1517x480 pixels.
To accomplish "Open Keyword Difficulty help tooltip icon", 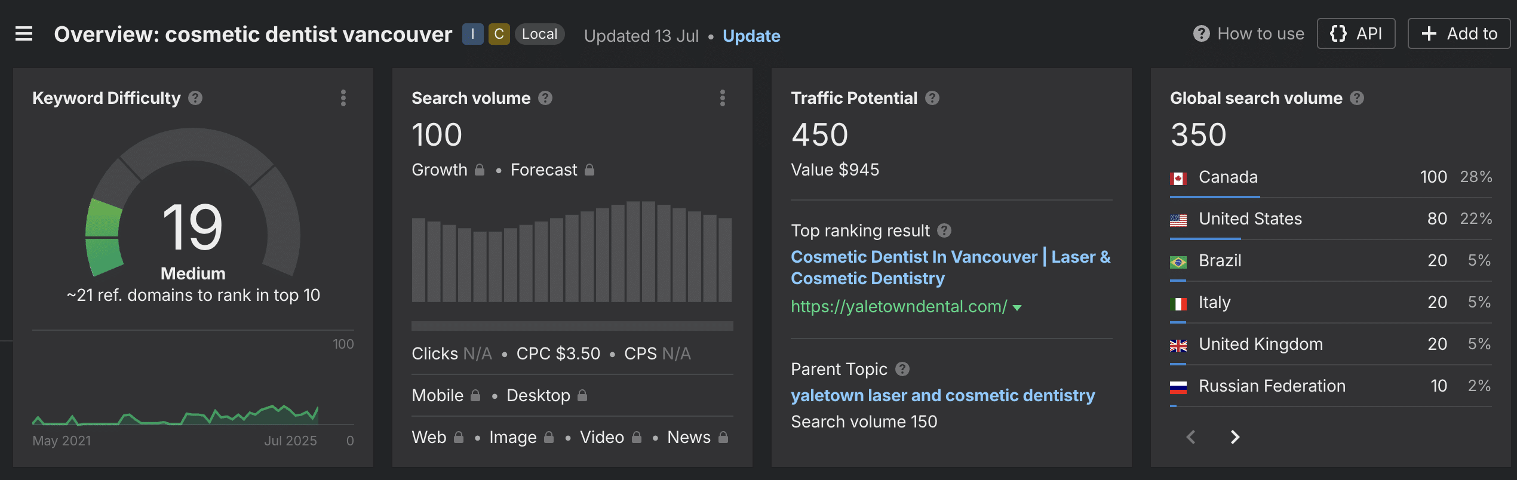I will click(195, 98).
